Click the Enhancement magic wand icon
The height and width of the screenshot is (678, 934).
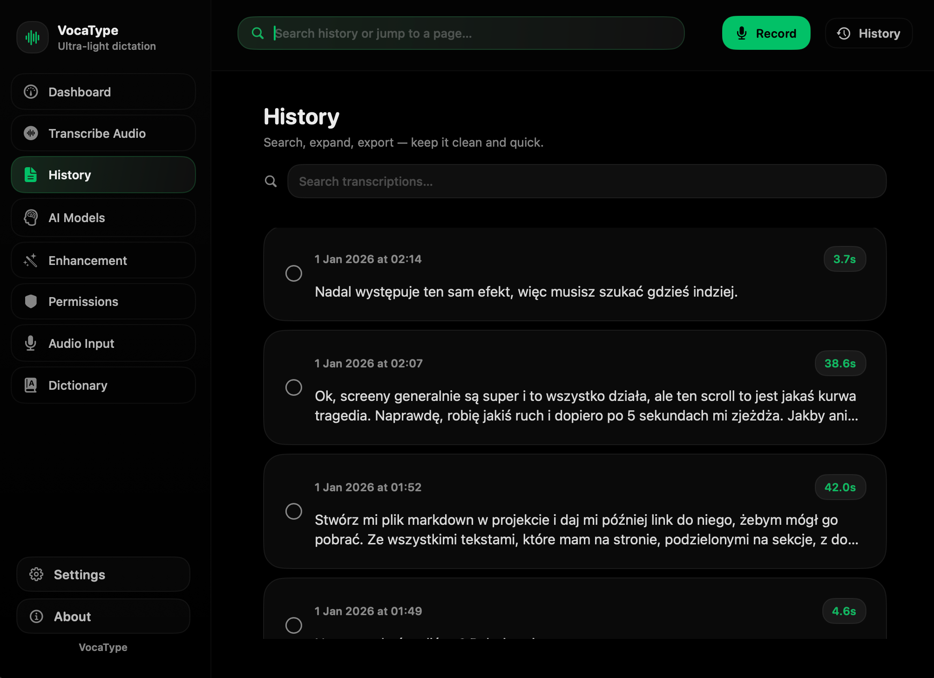pyautogui.click(x=31, y=260)
